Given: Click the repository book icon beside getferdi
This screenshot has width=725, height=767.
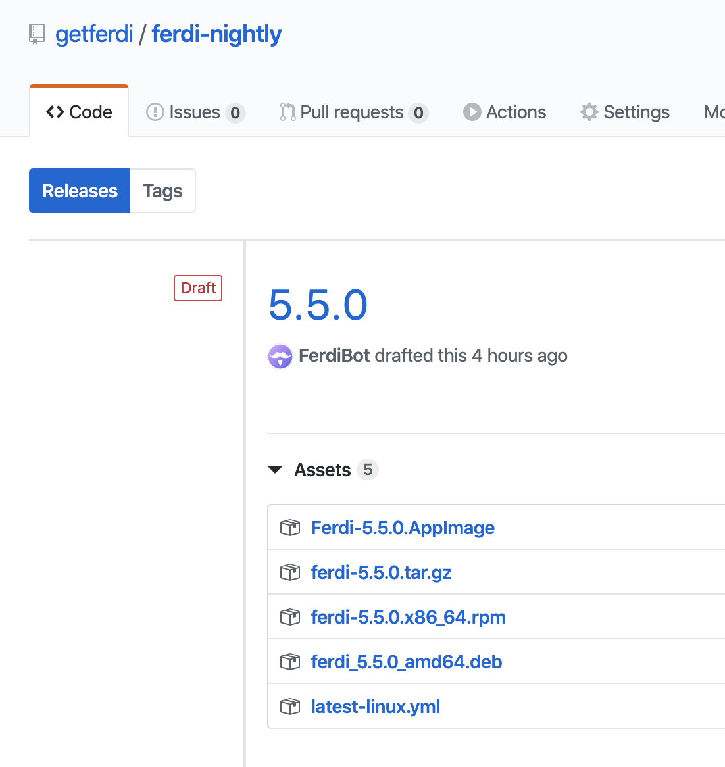Looking at the screenshot, I should click(37, 34).
